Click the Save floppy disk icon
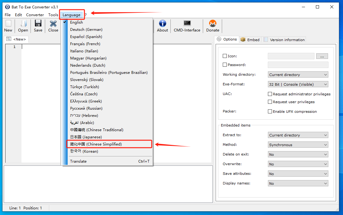This screenshot has width=343, height=215. pos(38,23)
